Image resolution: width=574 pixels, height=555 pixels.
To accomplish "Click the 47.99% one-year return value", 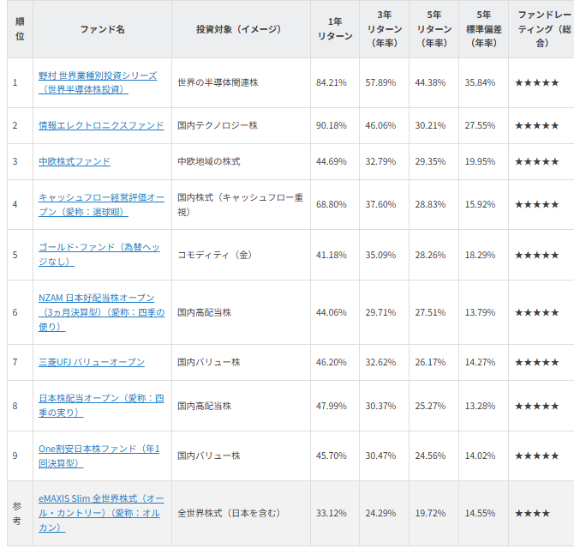I will tap(332, 406).
